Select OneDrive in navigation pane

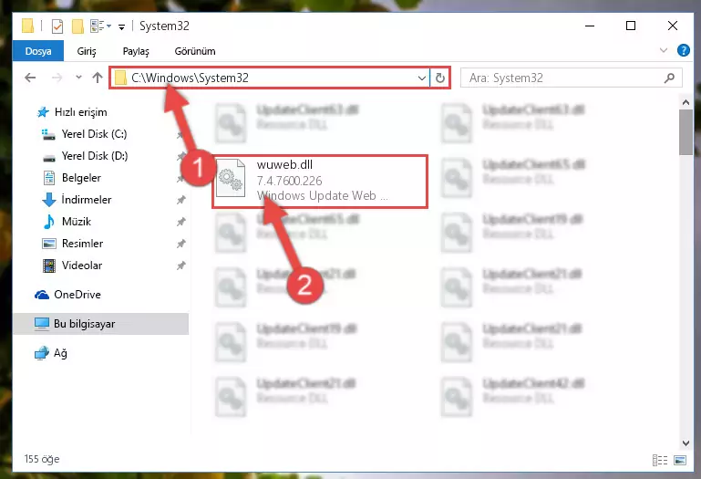click(77, 295)
